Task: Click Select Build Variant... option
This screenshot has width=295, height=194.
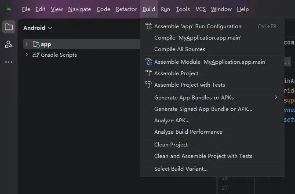Action: click(181, 168)
